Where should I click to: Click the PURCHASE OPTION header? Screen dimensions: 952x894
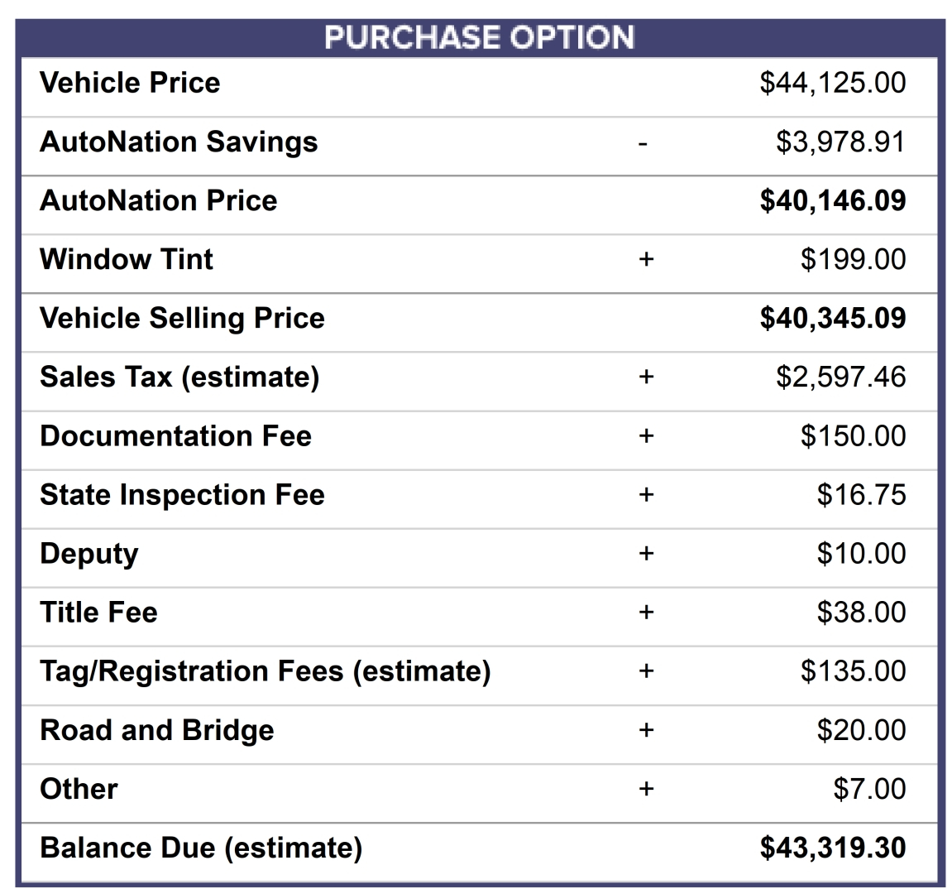[x=479, y=38]
